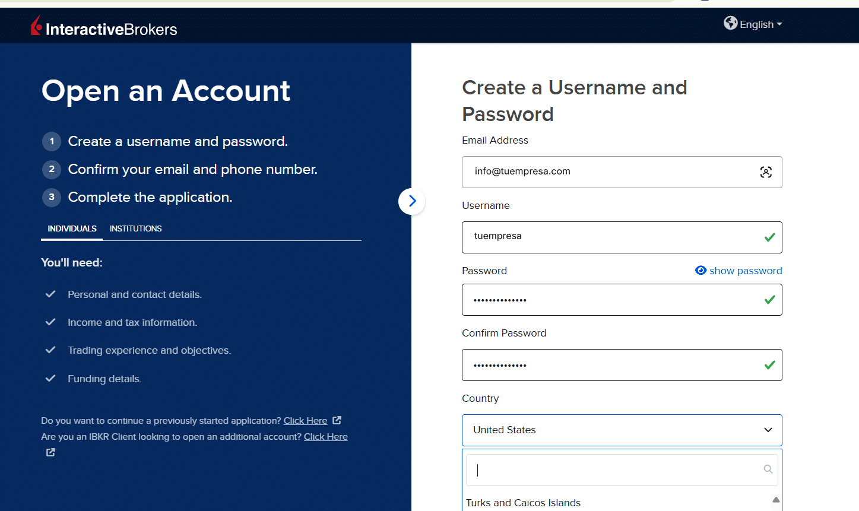Toggle show password eye icon

click(700, 271)
